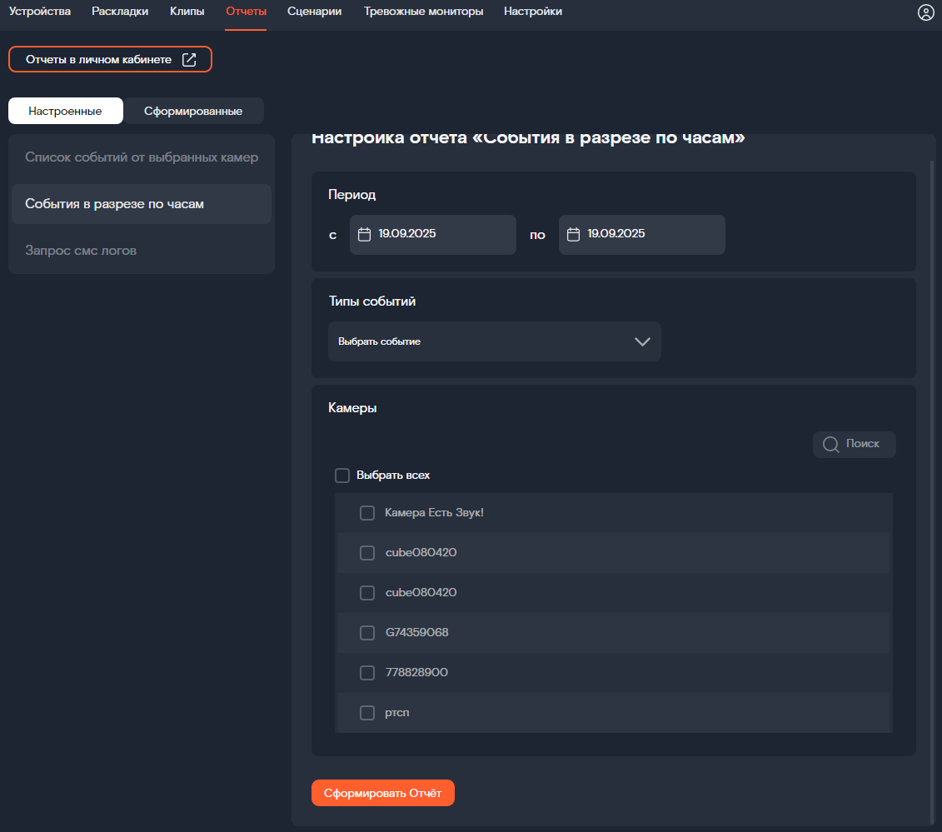
Task: Select the Отчеты menu item
Action: [x=246, y=12]
